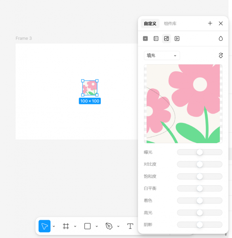Viewport: 232px width, 238px height.
Task: Select the solid color fill icon
Action: (145, 38)
